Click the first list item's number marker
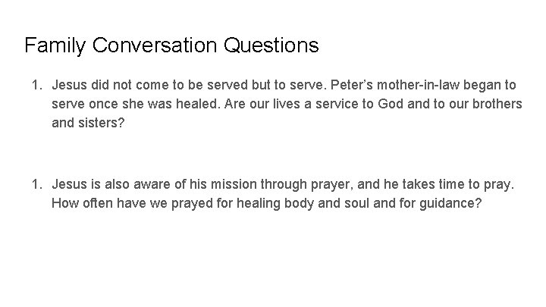This screenshot has width=546, height=307. (37, 85)
